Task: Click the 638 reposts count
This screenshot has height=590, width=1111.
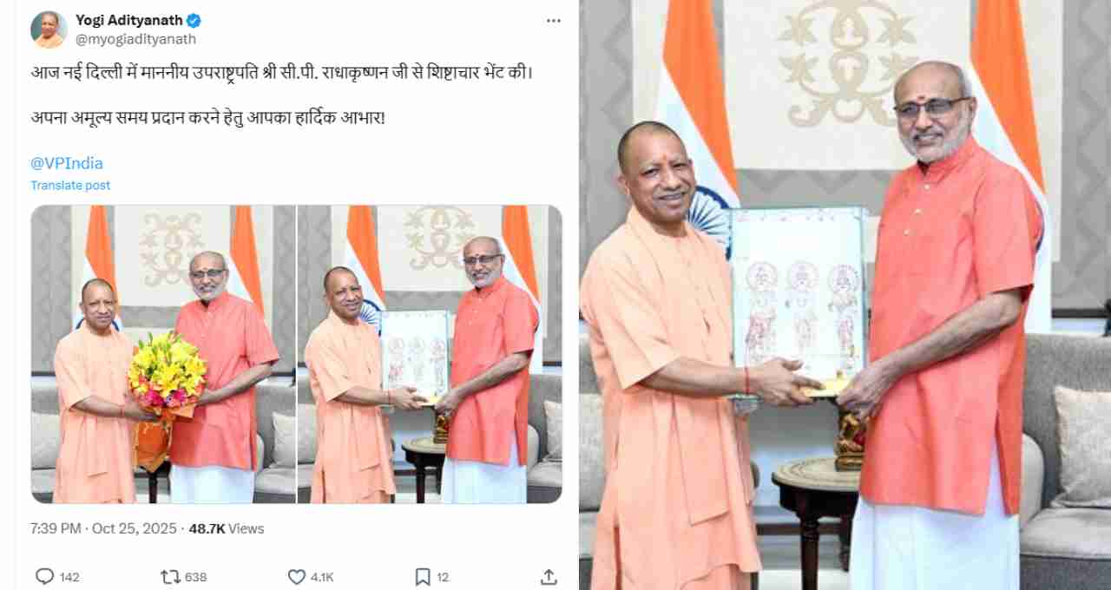Action: [x=196, y=577]
